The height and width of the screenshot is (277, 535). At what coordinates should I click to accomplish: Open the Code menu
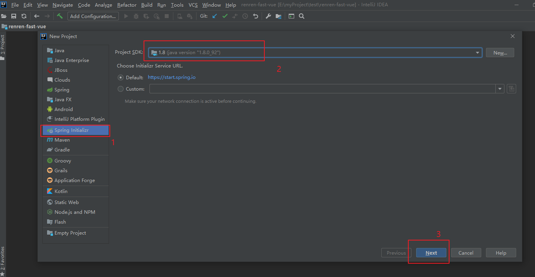tap(84, 5)
